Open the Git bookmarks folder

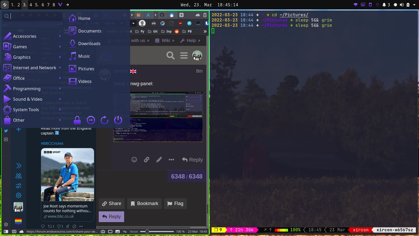153,31
